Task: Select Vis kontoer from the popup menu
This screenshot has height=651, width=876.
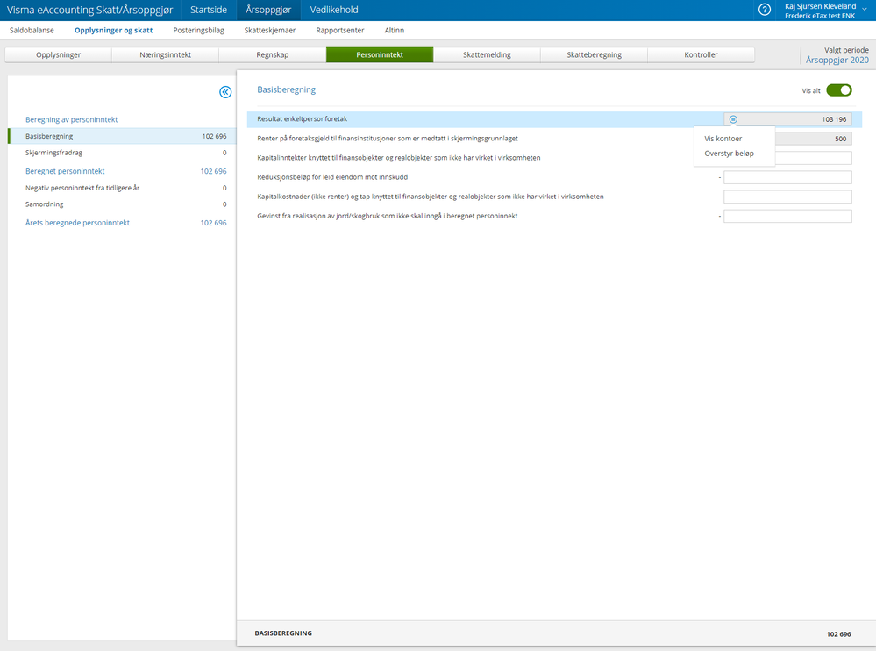Action: click(723, 139)
